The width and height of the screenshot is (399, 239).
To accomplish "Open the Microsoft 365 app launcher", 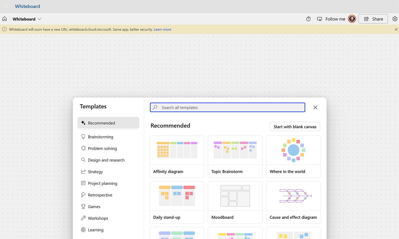I will point(5,6).
